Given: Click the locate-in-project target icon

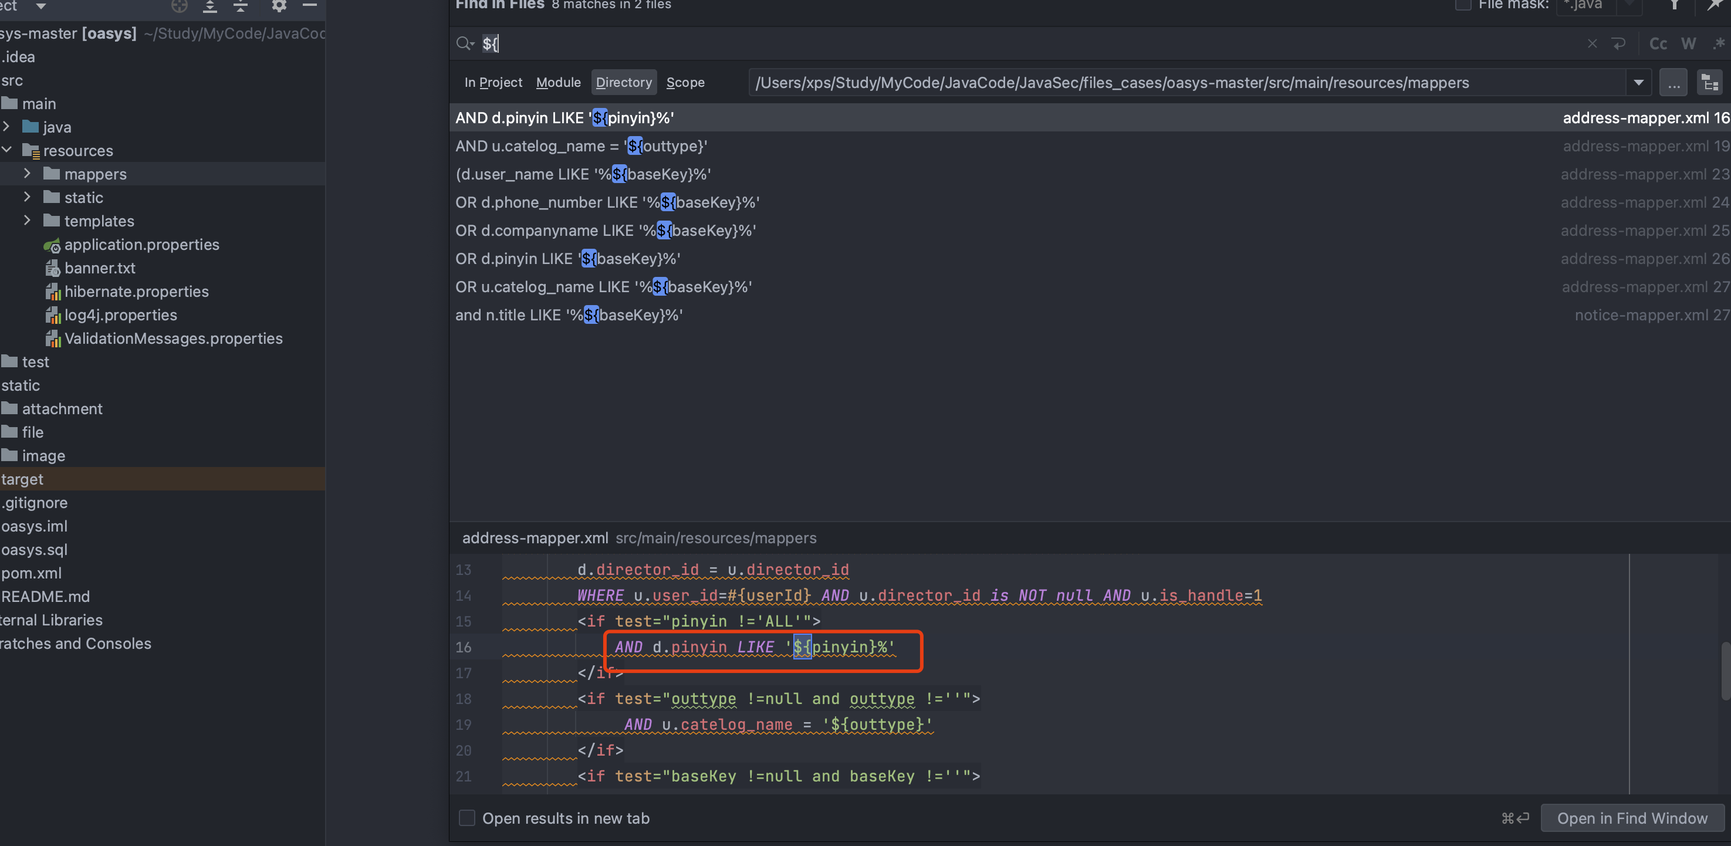Looking at the screenshot, I should [x=180, y=6].
